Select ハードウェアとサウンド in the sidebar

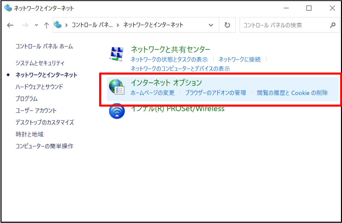(39, 87)
